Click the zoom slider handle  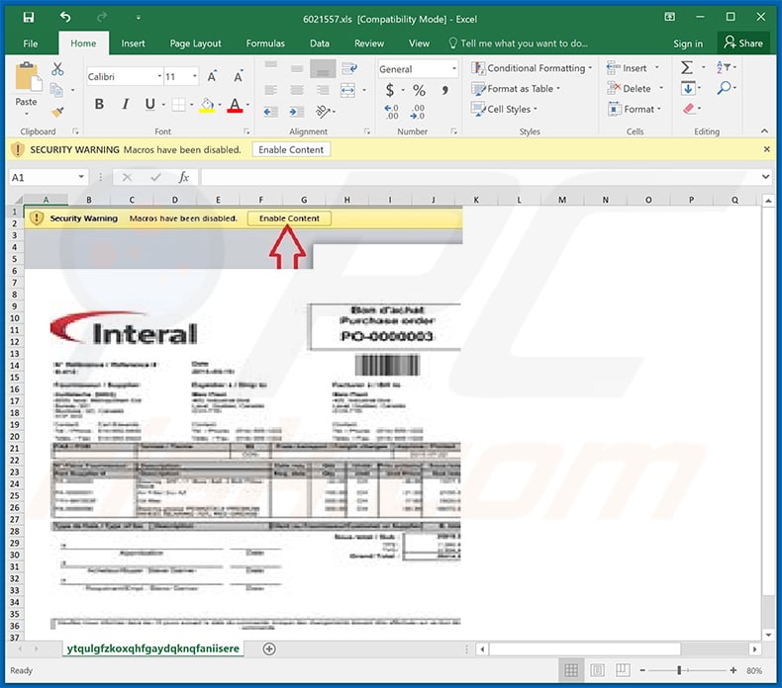(x=679, y=670)
